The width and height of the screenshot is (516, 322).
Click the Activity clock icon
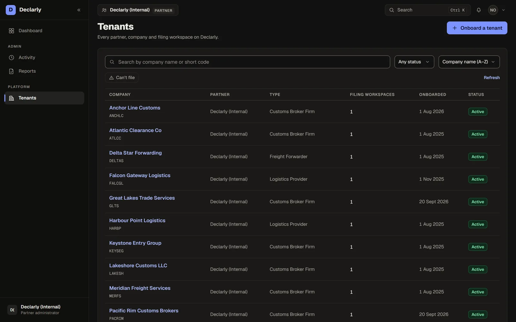(11, 58)
